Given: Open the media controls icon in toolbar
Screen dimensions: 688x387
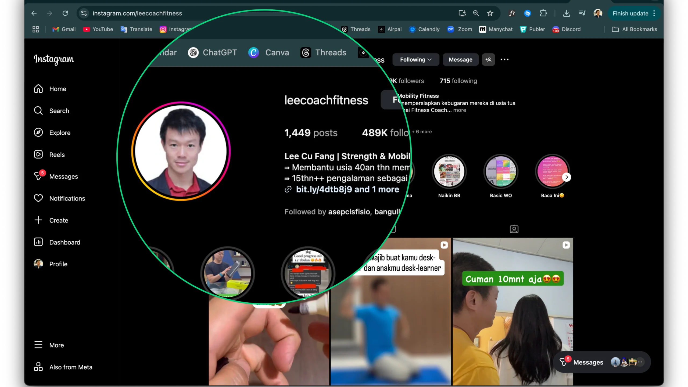Looking at the screenshot, I should click(582, 13).
